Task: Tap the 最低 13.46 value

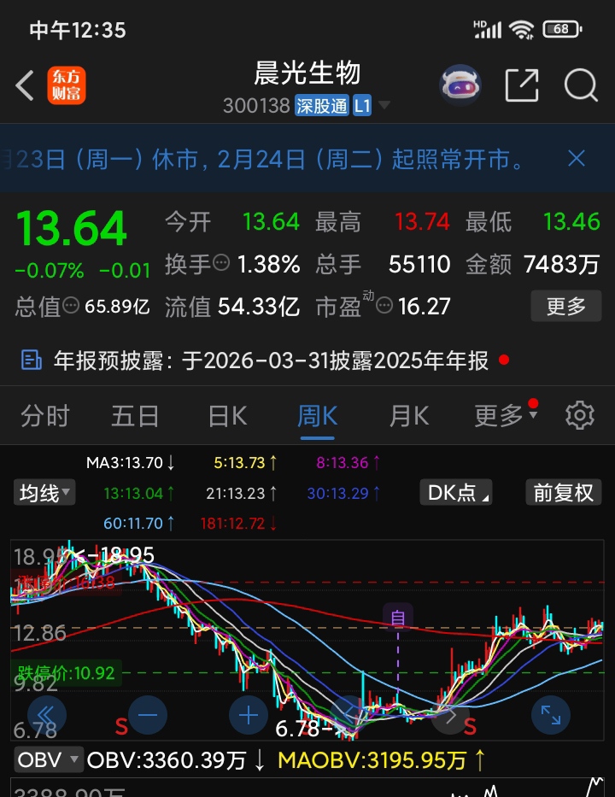Action: click(571, 221)
